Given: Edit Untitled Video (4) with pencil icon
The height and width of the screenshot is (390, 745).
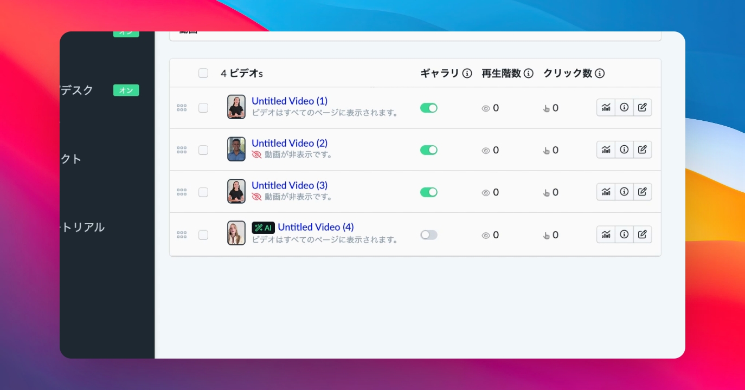Looking at the screenshot, I should (x=643, y=234).
